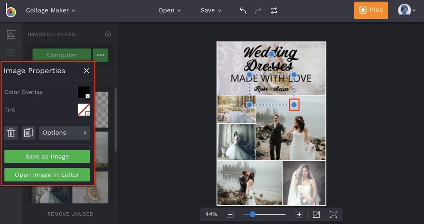This screenshot has width=424, height=224.
Task: Click the bottom-left selection handle
Action: pyautogui.click(x=250, y=105)
